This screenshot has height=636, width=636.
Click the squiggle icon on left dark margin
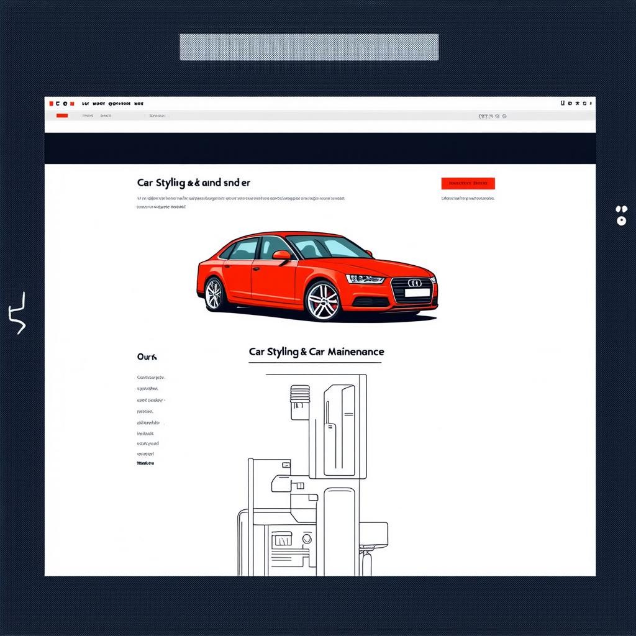tap(17, 313)
